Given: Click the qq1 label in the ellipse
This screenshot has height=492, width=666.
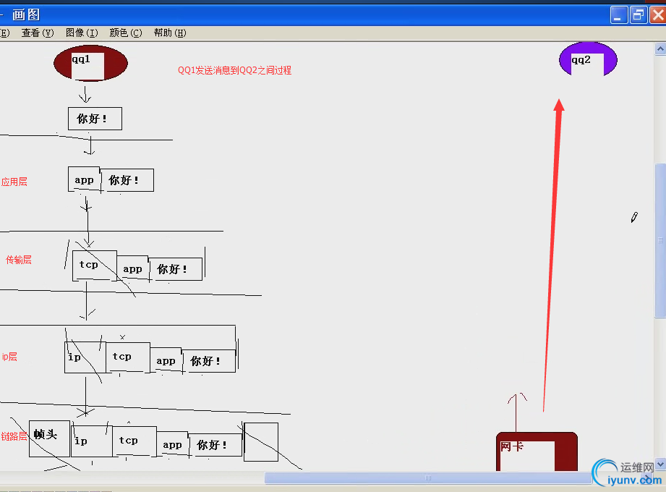Looking at the screenshot, I should (x=81, y=59).
